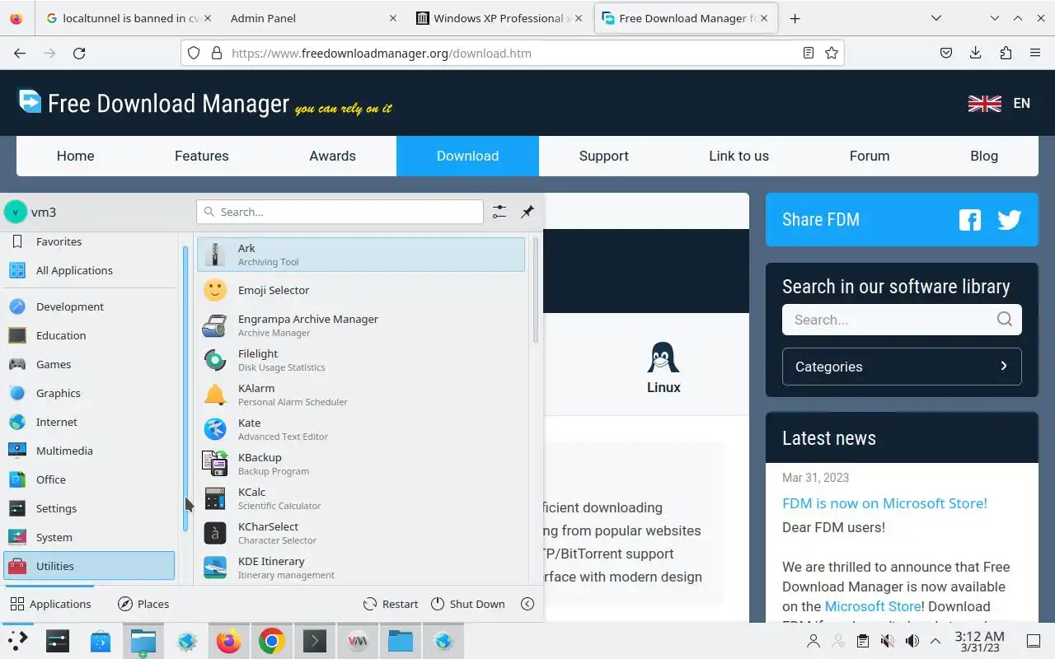Open KCalc scientific calculator

(360, 498)
